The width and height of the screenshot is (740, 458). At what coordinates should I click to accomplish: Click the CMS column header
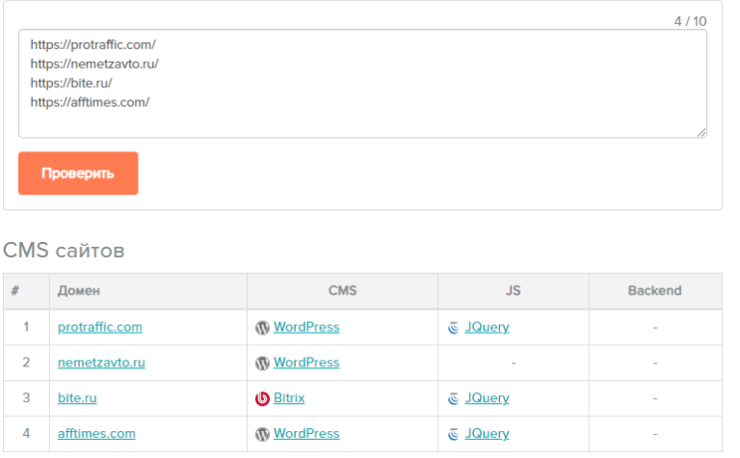tap(342, 291)
